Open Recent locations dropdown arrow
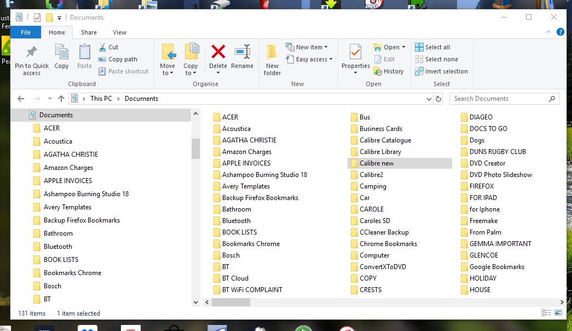 (x=50, y=99)
